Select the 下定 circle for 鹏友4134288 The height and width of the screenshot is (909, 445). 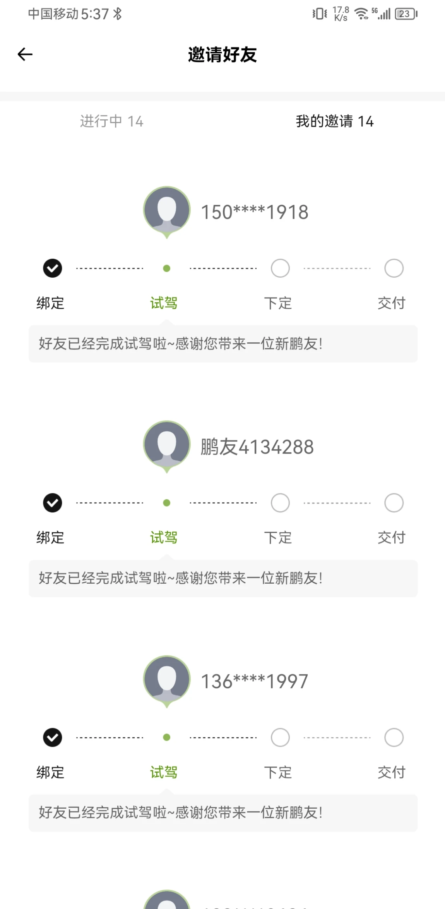pyautogui.click(x=280, y=503)
